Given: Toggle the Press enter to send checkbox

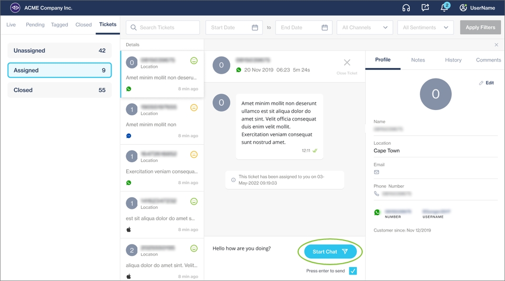Looking at the screenshot, I should point(353,271).
